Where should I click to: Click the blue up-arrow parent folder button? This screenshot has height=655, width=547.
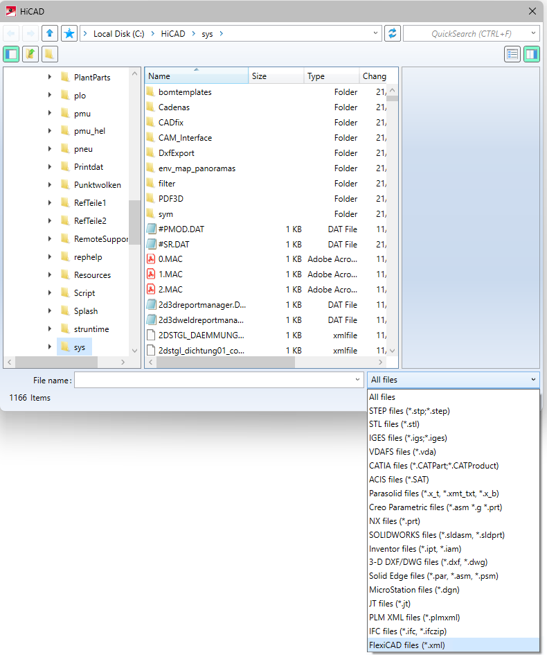50,33
